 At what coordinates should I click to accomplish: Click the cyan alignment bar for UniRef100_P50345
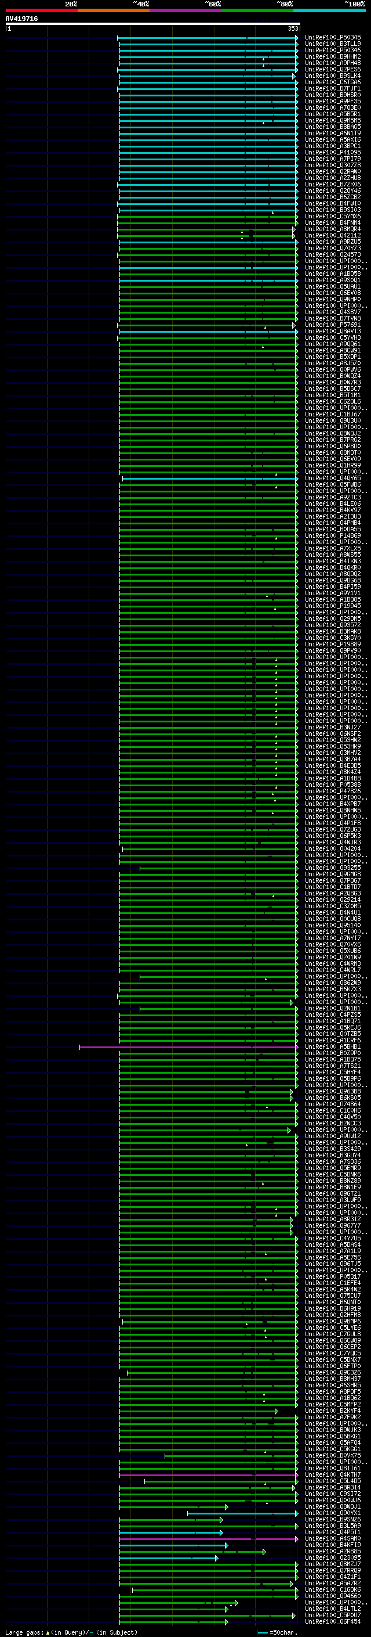pos(208,38)
